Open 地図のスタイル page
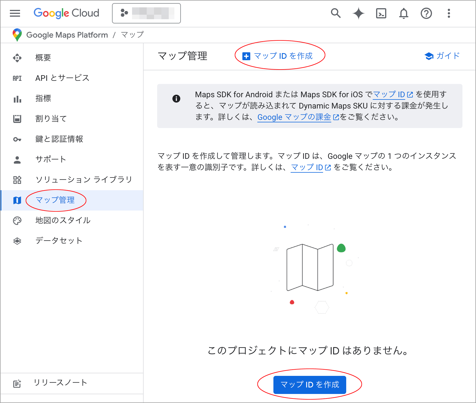Screen dimensions: 476x403 63,220
